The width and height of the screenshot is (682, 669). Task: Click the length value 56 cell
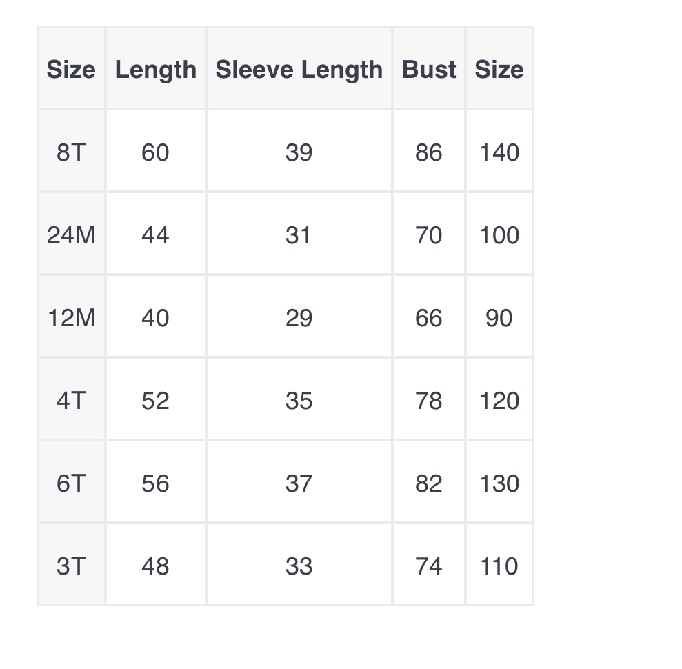[x=156, y=481]
